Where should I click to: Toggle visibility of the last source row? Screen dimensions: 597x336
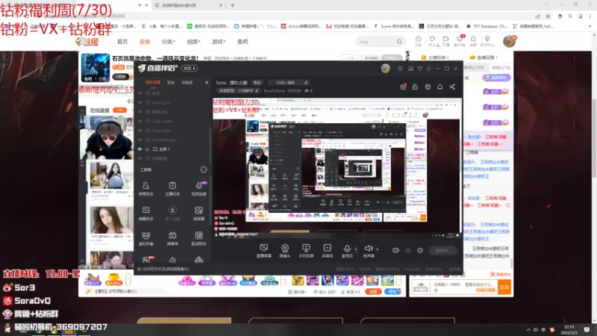[140, 158]
